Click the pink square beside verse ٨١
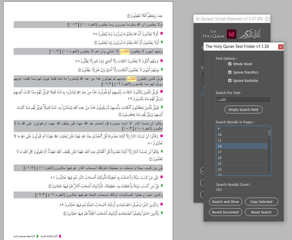The width and height of the screenshot is (292, 240). 162,177
